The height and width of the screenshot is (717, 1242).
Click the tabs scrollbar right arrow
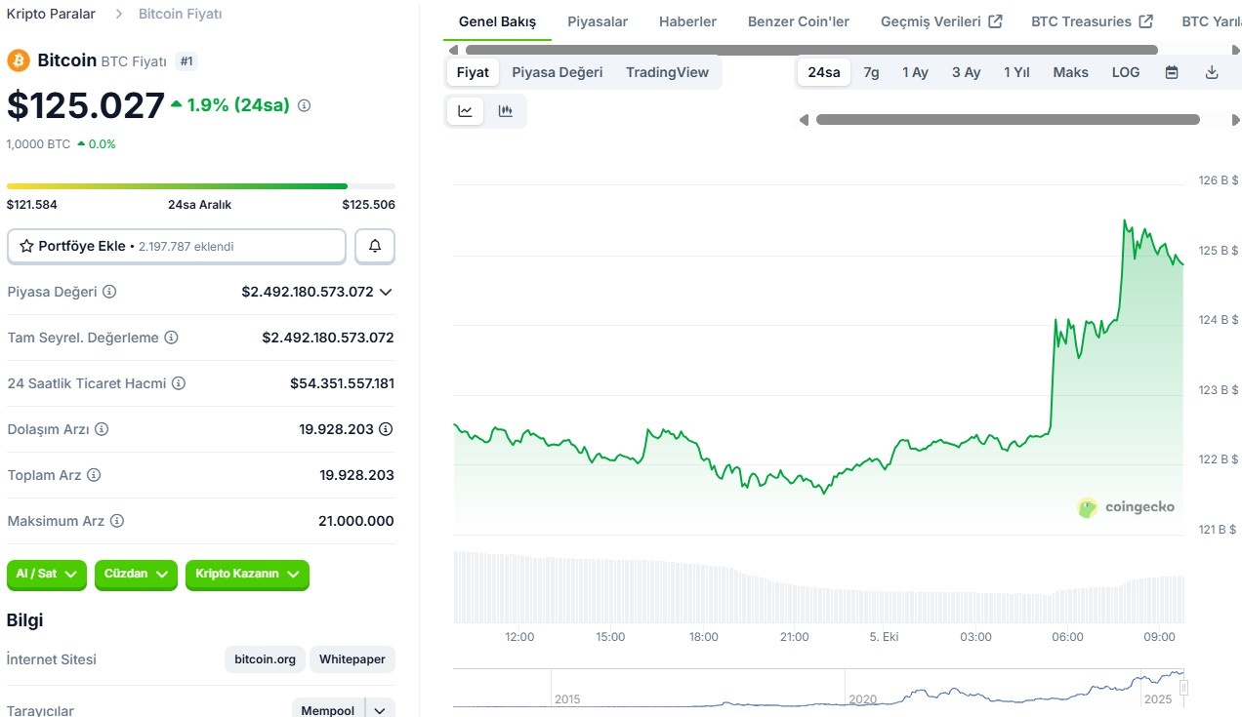(1237, 50)
